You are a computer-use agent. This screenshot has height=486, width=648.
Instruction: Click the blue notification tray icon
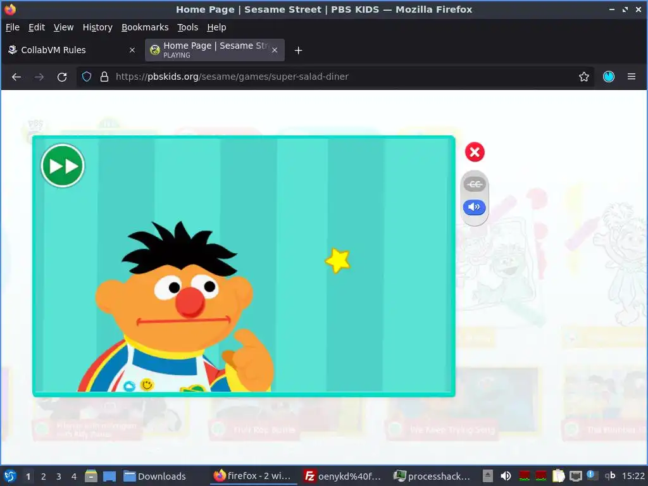point(592,475)
